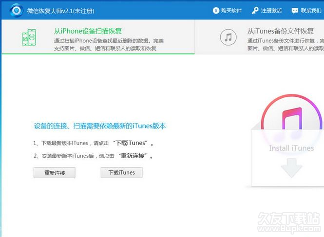The height and width of the screenshot is (237, 324).
Task: Switch to 从iTunes备份文件恢复 tab
Action: click(x=260, y=37)
